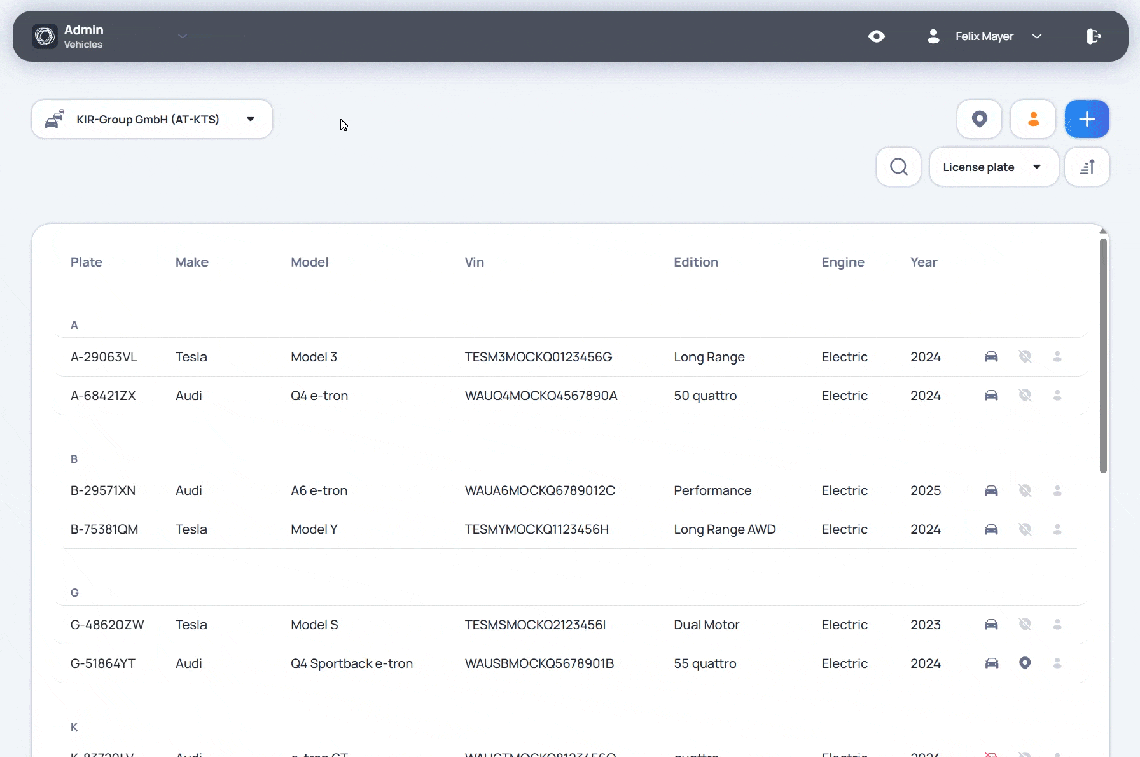The image size is (1140, 757).
Task: Open the vehicle search magnifier button
Action: pyautogui.click(x=899, y=167)
